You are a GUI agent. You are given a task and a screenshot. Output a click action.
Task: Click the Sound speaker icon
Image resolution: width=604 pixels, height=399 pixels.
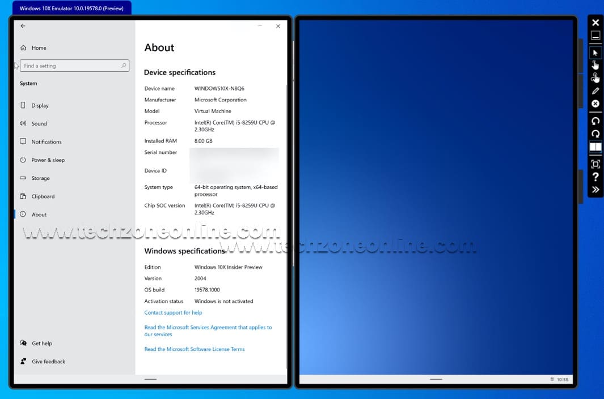(23, 123)
